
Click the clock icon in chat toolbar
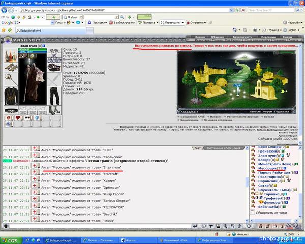249,226
